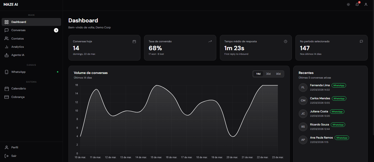Screen dimensions: 374x162
Task: Click the Agente IA icon
Action: coord(7,55)
